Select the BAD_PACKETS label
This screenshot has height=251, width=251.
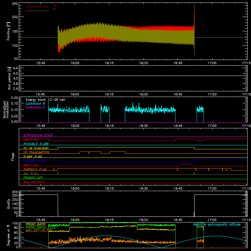pyautogui.click(x=34, y=182)
